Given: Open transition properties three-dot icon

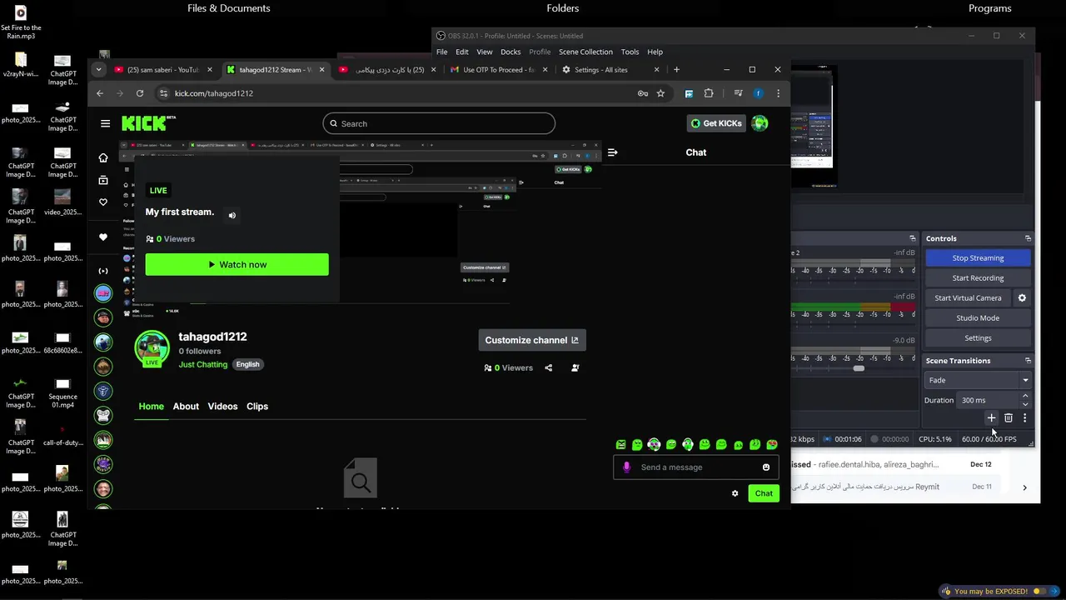Looking at the screenshot, I should pos(1024,417).
